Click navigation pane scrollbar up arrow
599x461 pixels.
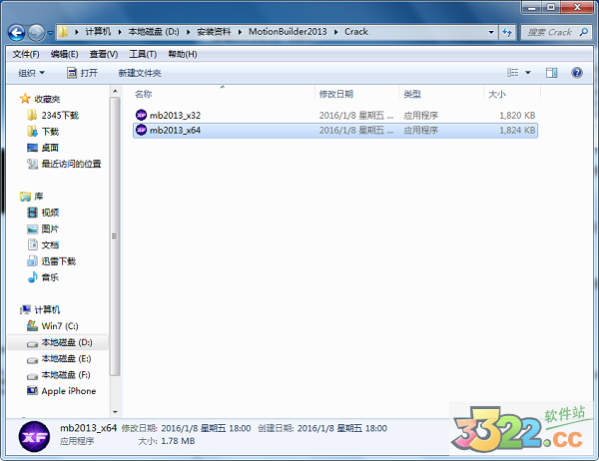(x=115, y=91)
